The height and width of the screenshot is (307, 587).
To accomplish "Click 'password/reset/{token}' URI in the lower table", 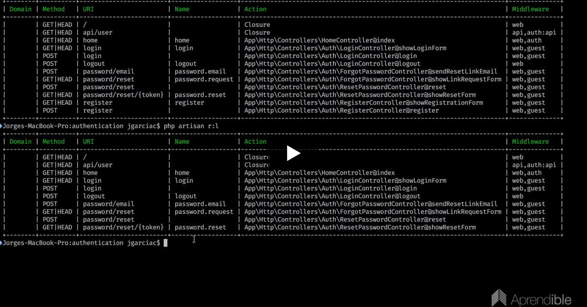I will pyautogui.click(x=123, y=227).
